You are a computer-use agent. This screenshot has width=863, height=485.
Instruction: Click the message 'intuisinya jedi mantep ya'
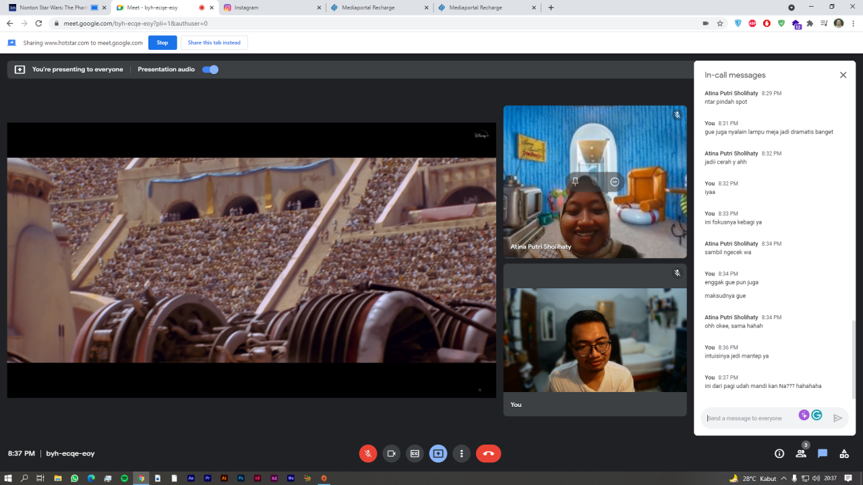736,356
